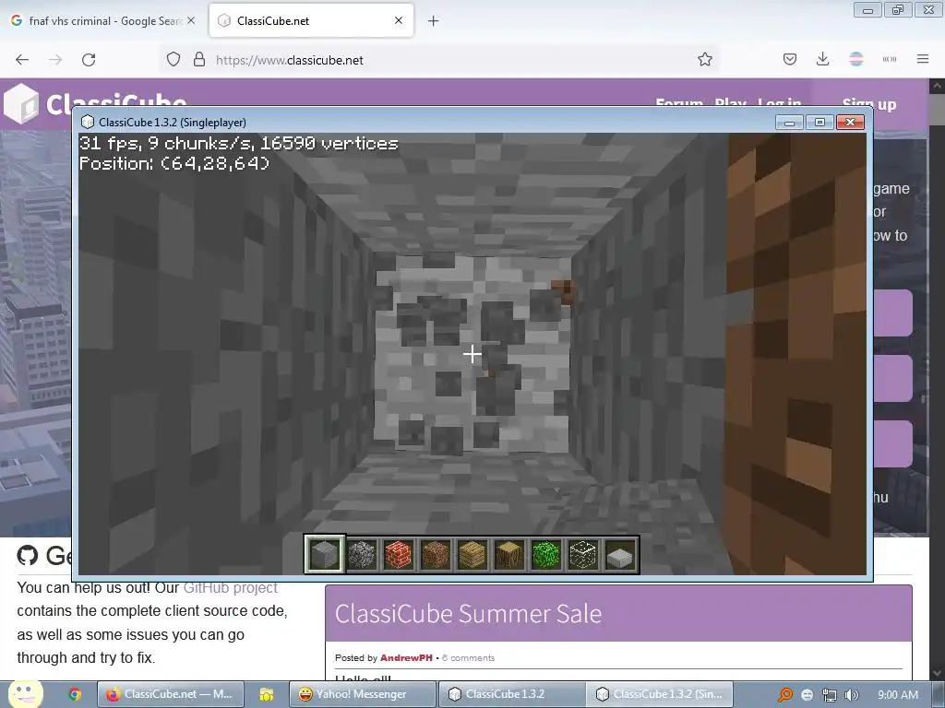Bookmark this page with the star icon
Image resolution: width=945 pixels, height=708 pixels.
(704, 60)
